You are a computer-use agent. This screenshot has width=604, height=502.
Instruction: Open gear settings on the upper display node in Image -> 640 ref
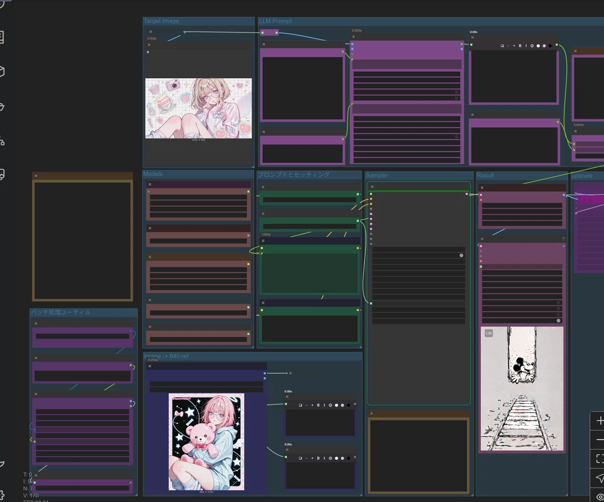[x=330, y=405]
